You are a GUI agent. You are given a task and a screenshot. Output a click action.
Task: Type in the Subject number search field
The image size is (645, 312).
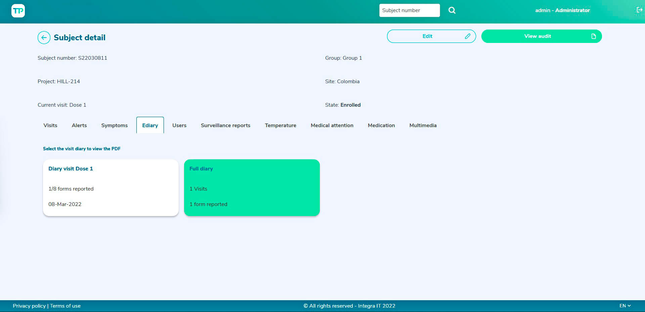tap(409, 10)
